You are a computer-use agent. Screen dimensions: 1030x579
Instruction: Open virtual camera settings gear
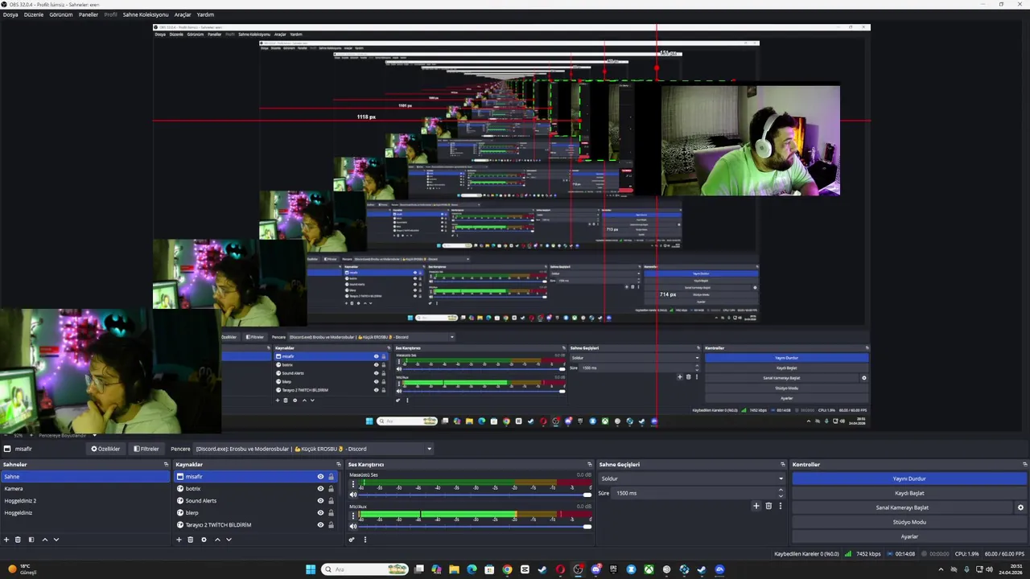1020,507
